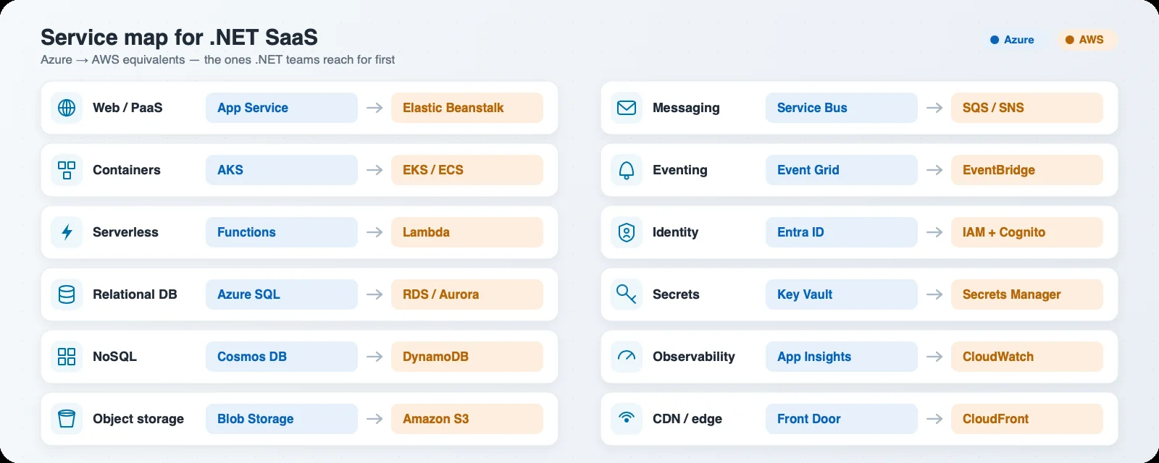Choose the Secrets Manager chip
The image size is (1159, 463).
tap(1027, 294)
